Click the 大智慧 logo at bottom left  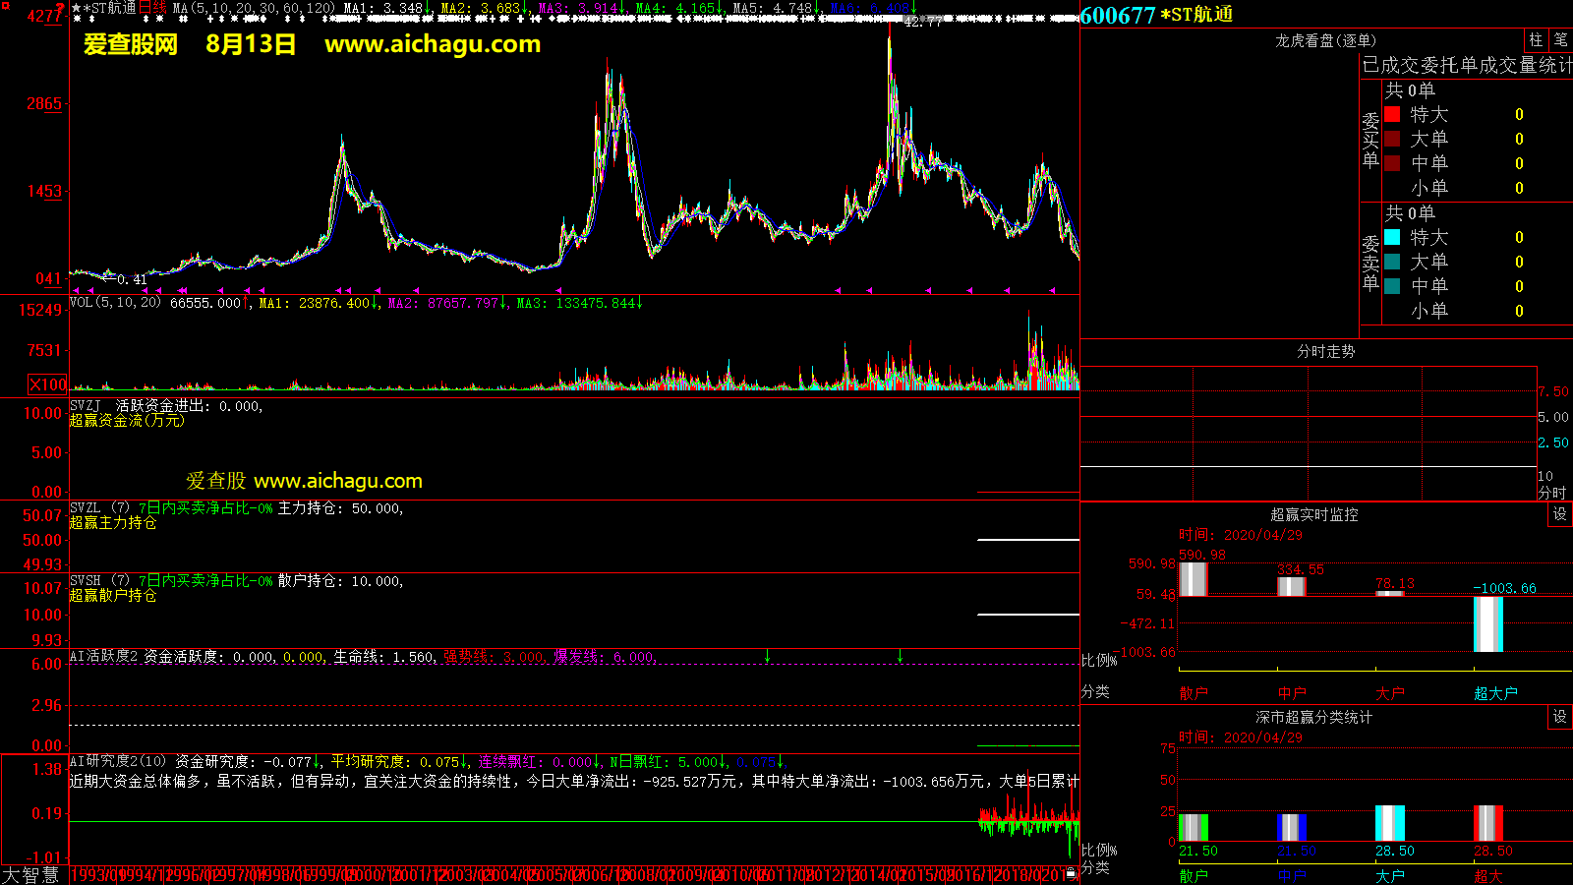click(x=30, y=874)
